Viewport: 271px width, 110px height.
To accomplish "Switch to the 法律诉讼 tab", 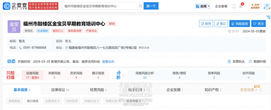I will [x=60, y=90].
